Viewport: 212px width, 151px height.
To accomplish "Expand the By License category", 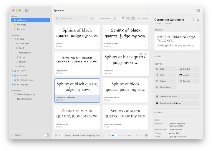I will coord(12,71).
